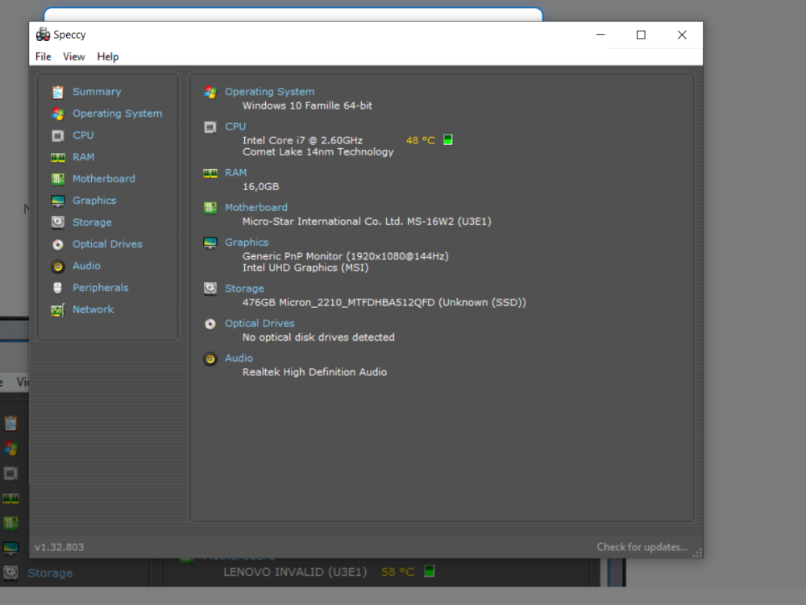Maximize the Speccy window
The image size is (806, 605).
pos(641,35)
